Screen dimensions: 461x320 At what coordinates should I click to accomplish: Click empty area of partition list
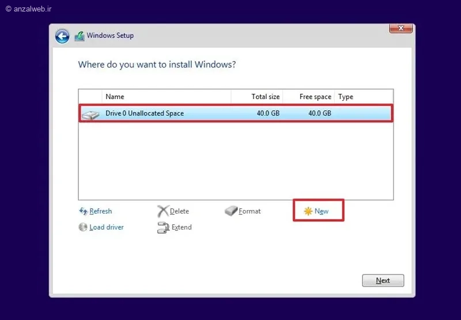click(x=236, y=161)
